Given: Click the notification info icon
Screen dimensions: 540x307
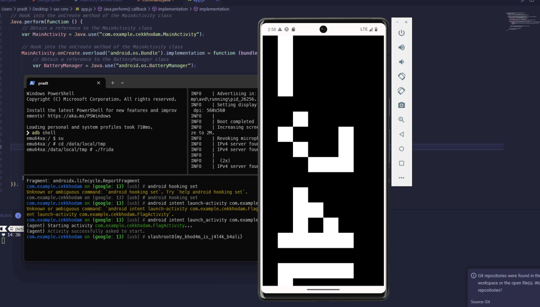Looking at the screenshot, I should tap(473, 275).
